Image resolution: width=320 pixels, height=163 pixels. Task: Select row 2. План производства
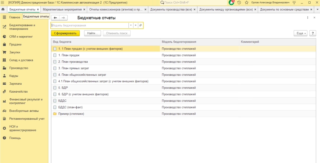(183, 62)
